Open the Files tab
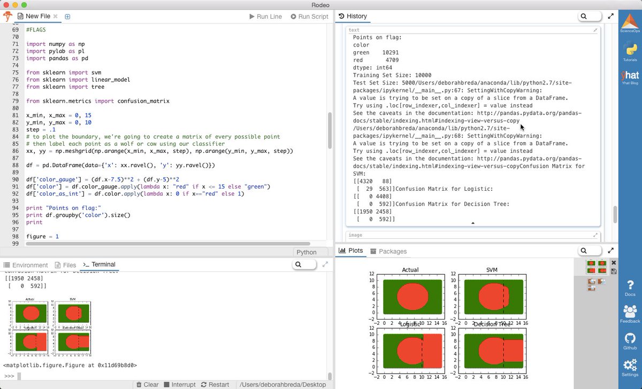 [x=65, y=265]
